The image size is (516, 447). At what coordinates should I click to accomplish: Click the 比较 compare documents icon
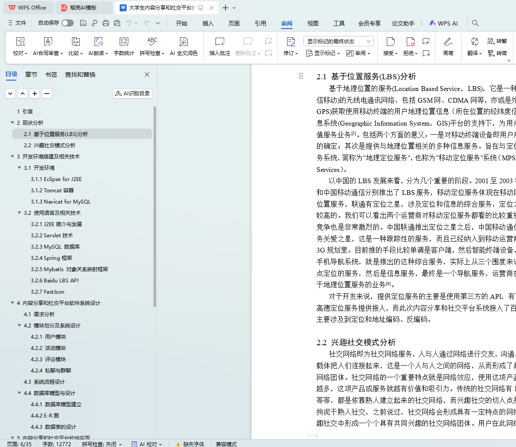pyautogui.click(x=75, y=46)
